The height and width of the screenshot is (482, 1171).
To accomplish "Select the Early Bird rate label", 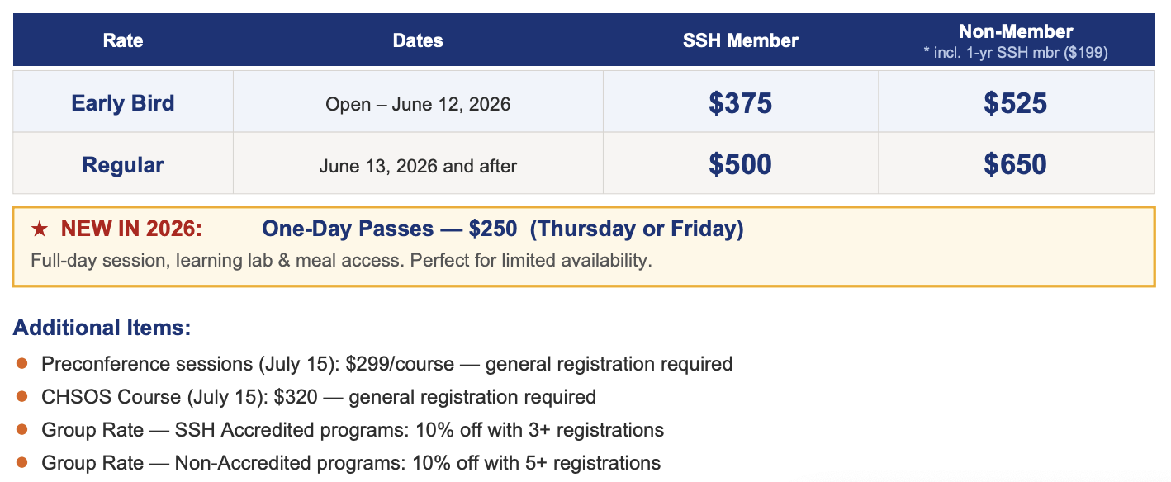I will (122, 103).
